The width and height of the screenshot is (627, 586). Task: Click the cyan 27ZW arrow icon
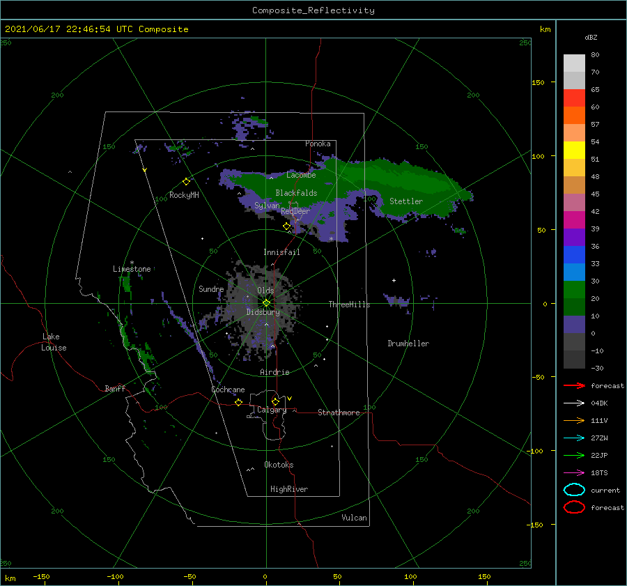[x=574, y=438]
